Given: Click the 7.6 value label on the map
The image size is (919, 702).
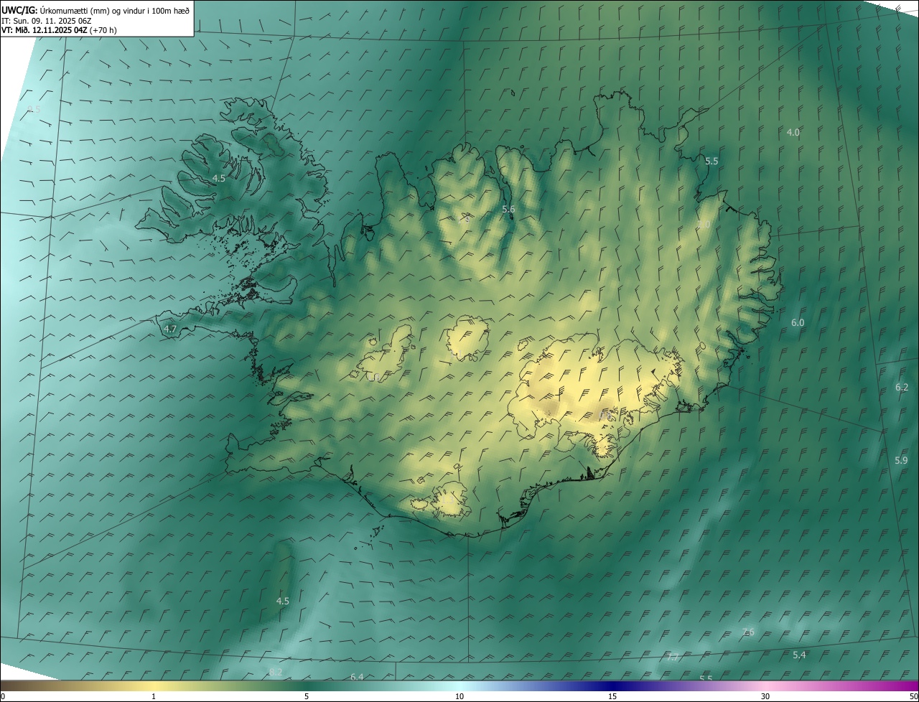Looking at the screenshot, I should (748, 632).
